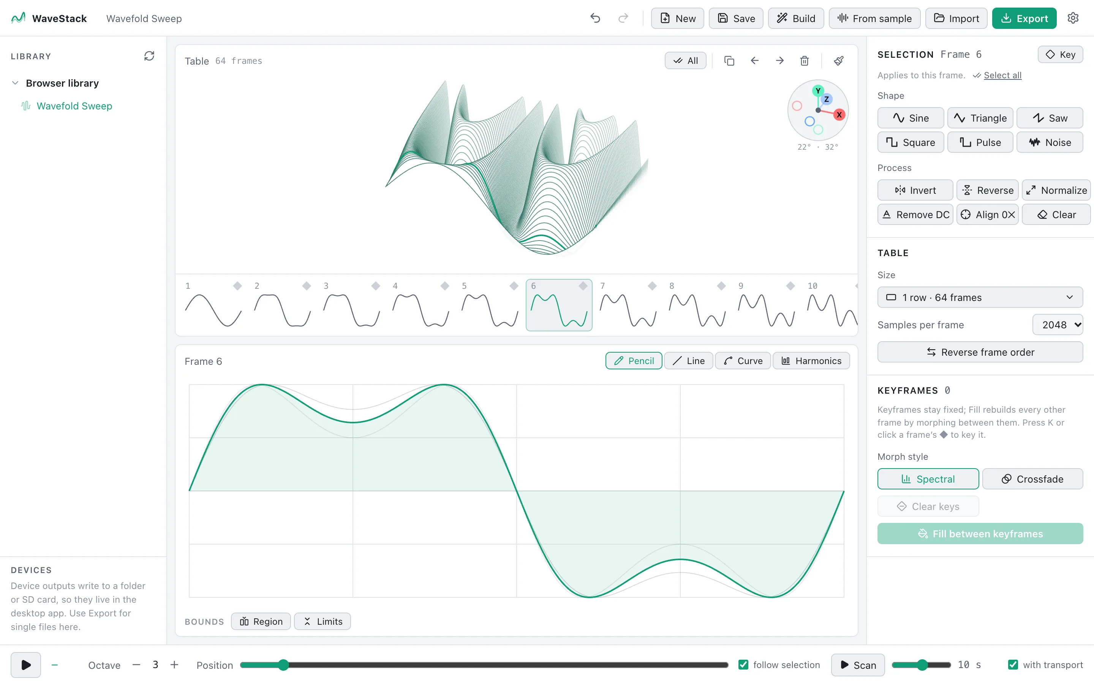The image size is (1094, 684).
Task: Remove DC offset from frame
Action: (x=915, y=215)
